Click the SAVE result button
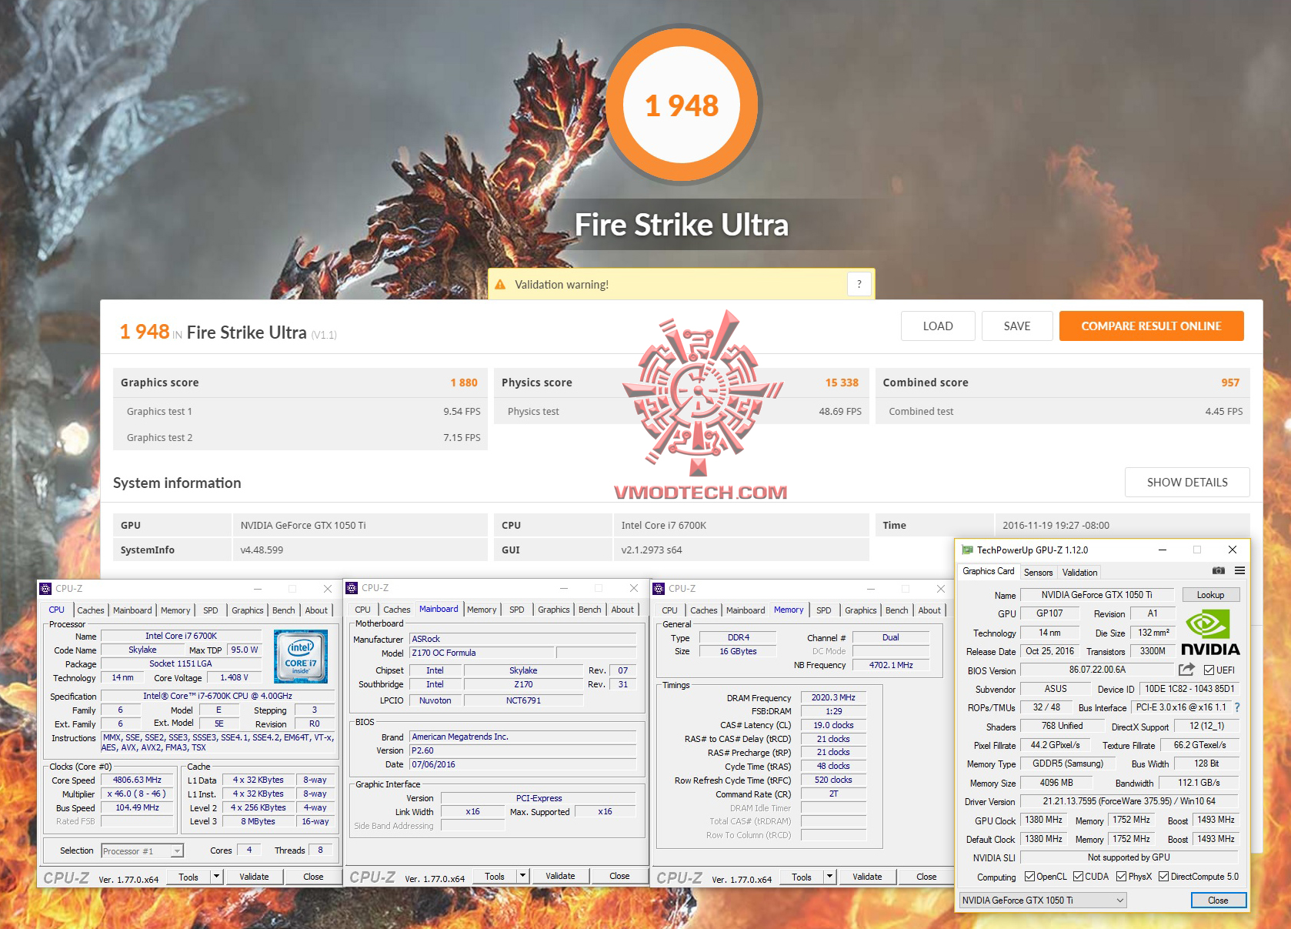 [x=1017, y=326]
